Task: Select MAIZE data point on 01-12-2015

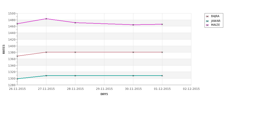Action: 162,24
